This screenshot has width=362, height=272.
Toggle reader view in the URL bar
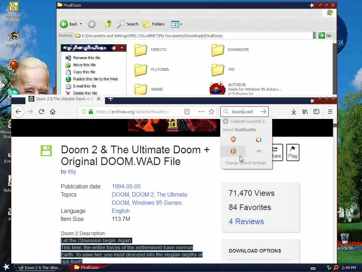pyautogui.click(x=187, y=112)
